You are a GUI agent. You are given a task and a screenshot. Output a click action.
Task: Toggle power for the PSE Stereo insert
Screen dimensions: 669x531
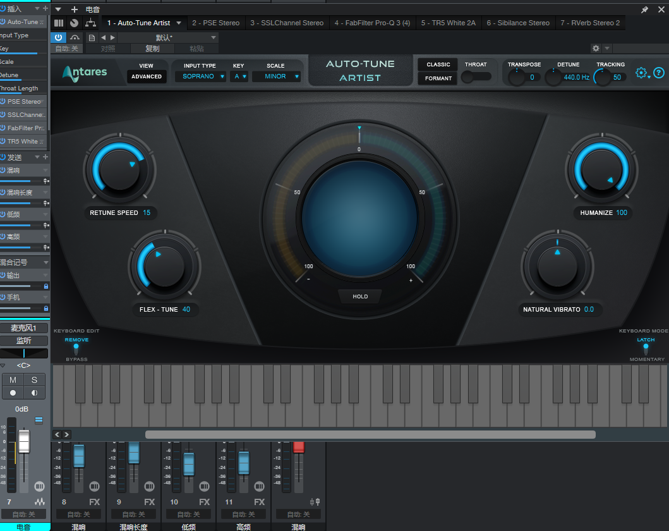pyautogui.click(x=3, y=101)
